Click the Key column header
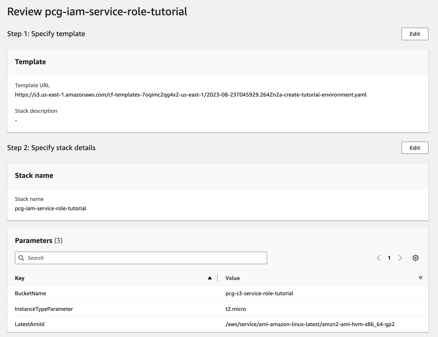Screen dimensions: 438x337 20,278
